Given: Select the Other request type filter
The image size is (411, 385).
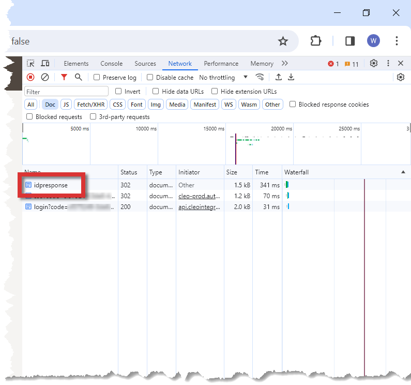Looking at the screenshot, I should [x=272, y=105].
